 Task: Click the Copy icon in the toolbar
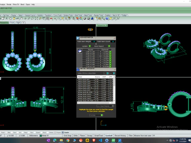[10, 19]
